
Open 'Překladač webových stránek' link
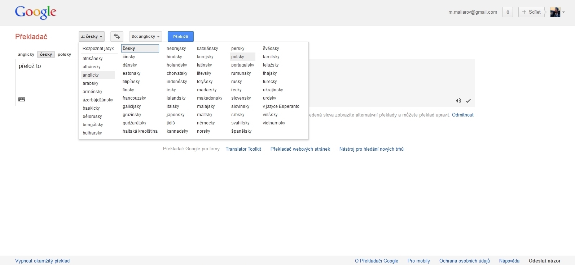tap(300, 149)
